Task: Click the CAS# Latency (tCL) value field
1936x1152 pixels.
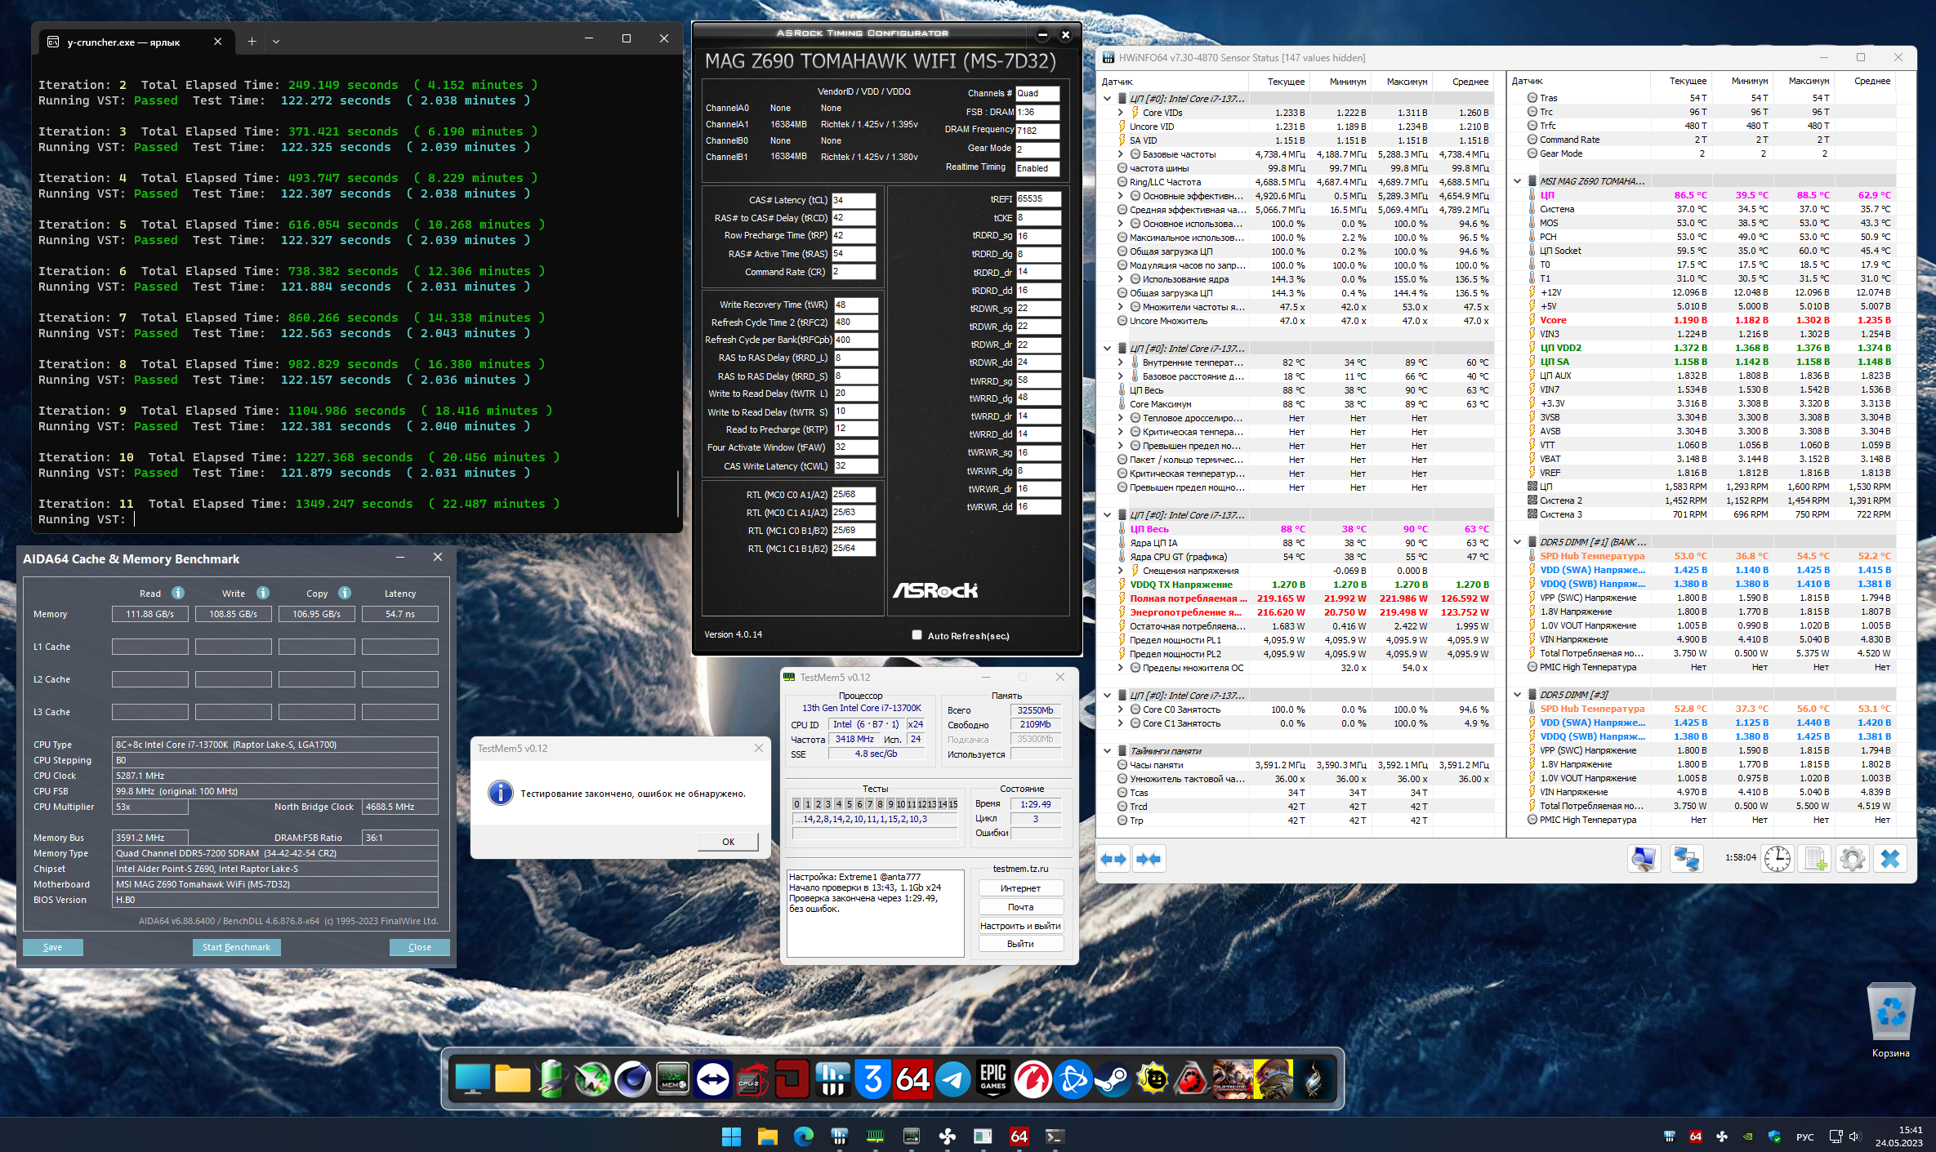Action: coord(853,200)
